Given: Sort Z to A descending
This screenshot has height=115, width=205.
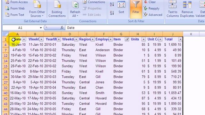Looking at the screenshot, I should 112,13.
